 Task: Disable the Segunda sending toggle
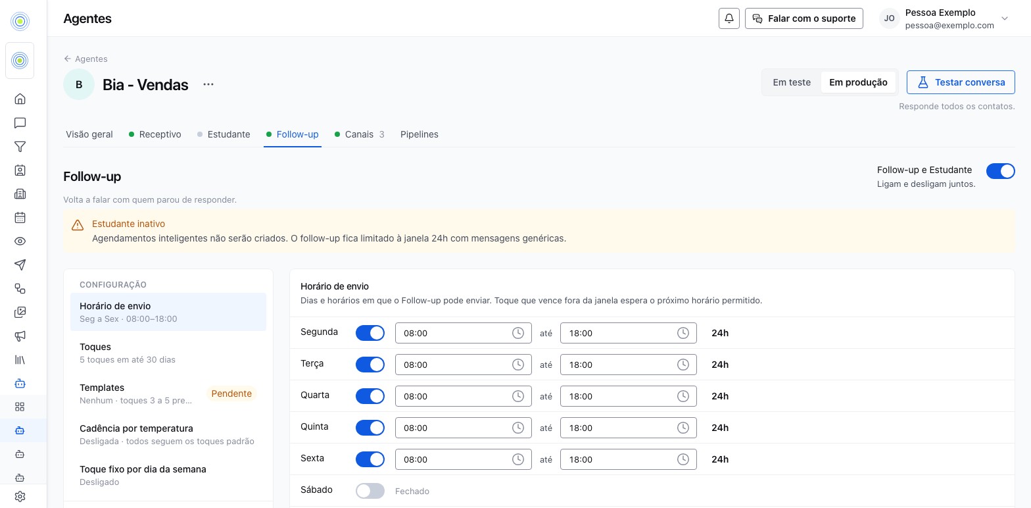point(370,333)
